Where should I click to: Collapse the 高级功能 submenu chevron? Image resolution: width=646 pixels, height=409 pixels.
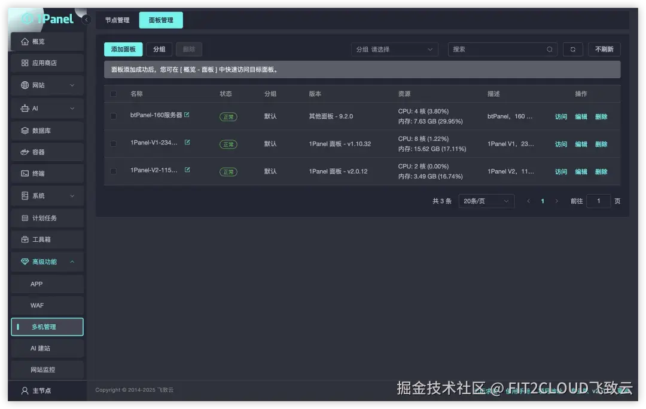72,262
